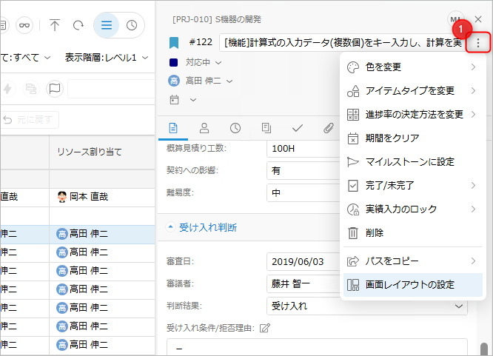The image size is (493, 356).
Task: Open the 判断結果 受け入れ dropdown
Action: pos(303,305)
